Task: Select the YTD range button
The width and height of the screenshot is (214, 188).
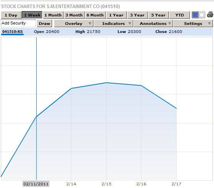Action: pyautogui.click(x=180, y=15)
